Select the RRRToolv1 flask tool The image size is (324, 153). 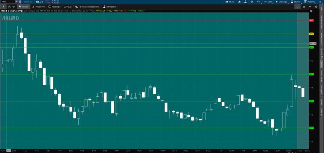[x=109, y=7]
